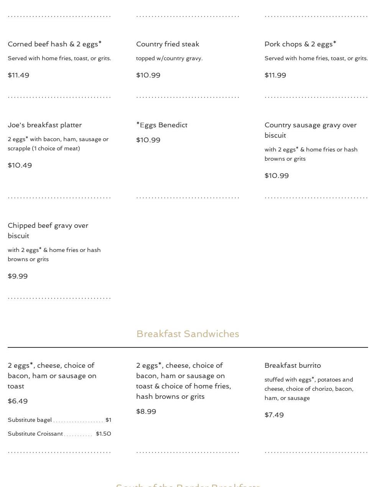Click the $6.49 sandwich price
Screen dimensions: 370x487
pos(18,401)
